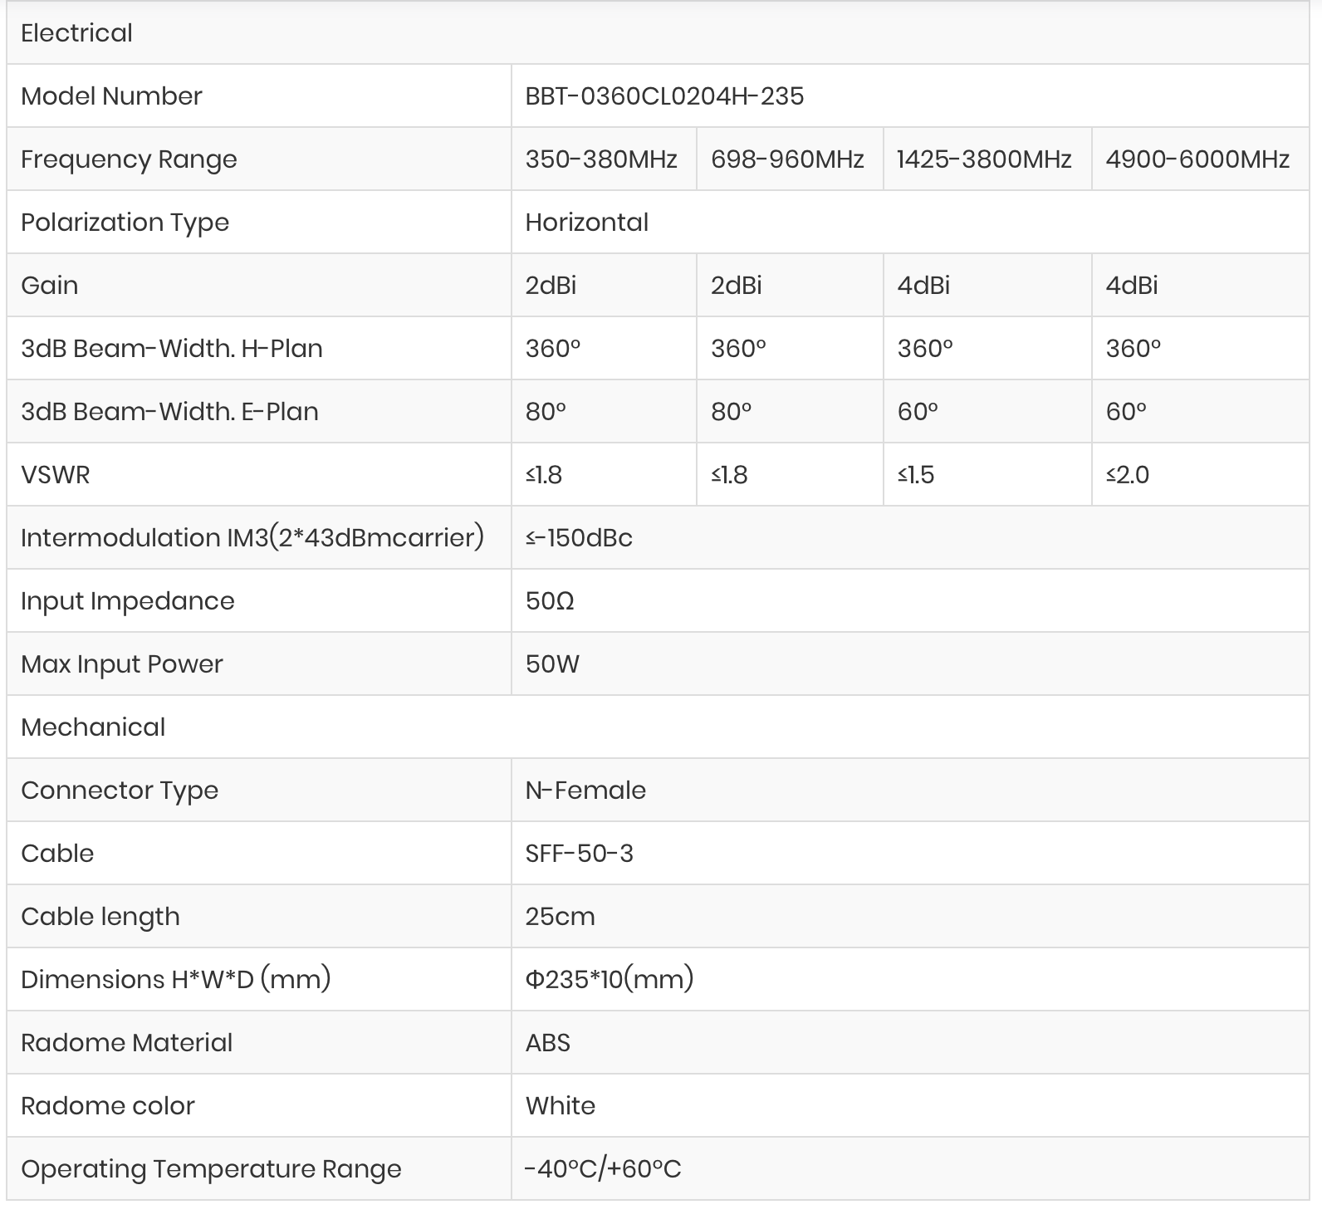
Task: Select the 1425-3800MHz frequency cell
Action: (984, 159)
